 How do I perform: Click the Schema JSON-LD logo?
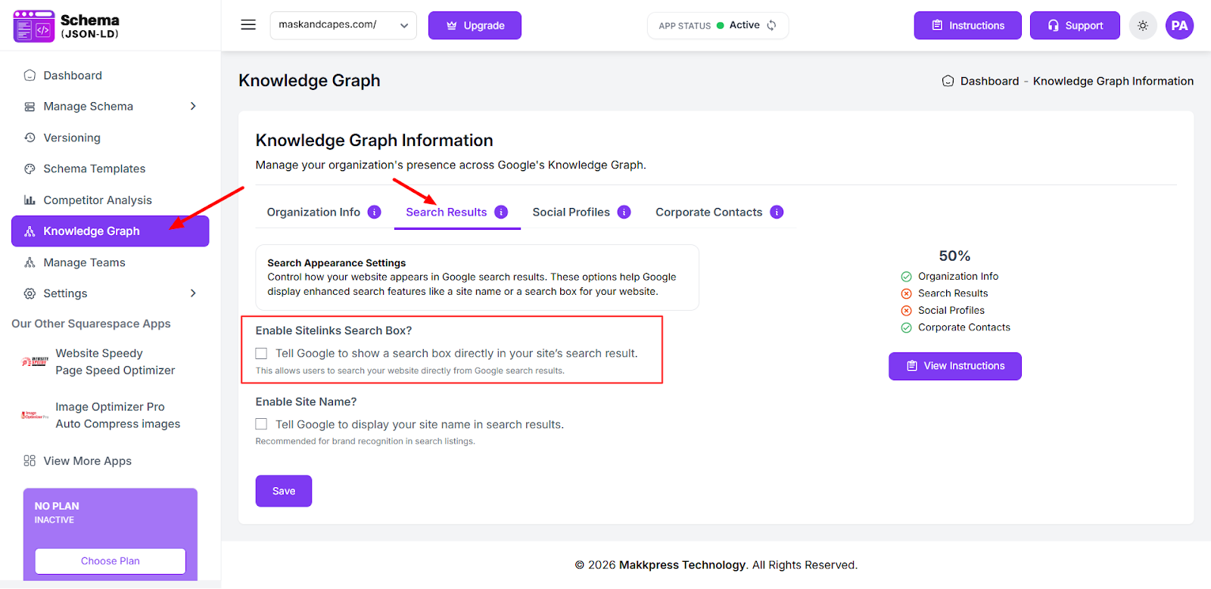click(x=67, y=26)
